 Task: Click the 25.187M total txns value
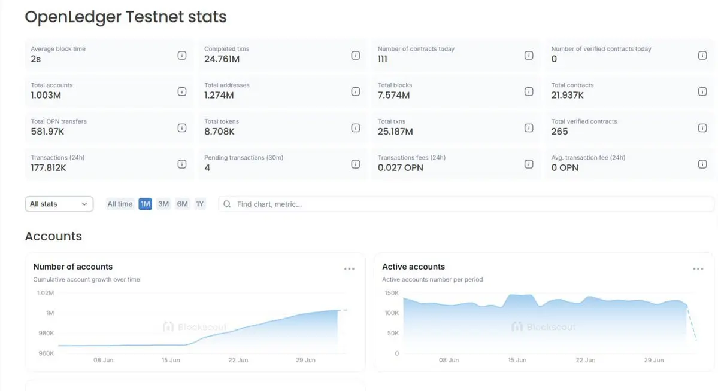(x=395, y=132)
